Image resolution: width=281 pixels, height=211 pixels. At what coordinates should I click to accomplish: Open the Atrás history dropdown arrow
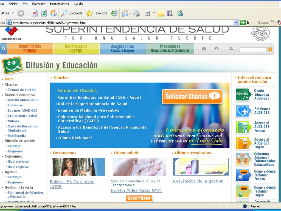(13, 13)
